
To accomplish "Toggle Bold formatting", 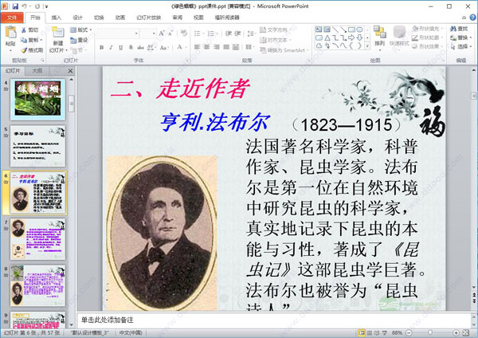I will 102,47.
